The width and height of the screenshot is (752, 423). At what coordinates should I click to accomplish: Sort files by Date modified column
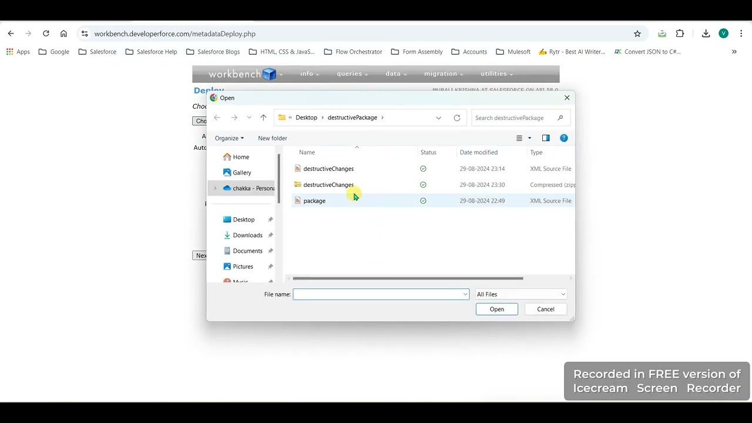[x=478, y=152]
